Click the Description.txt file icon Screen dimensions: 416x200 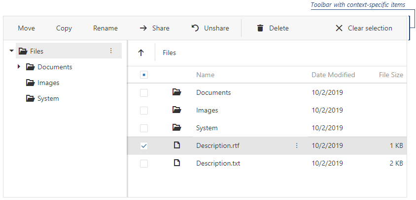click(x=177, y=163)
